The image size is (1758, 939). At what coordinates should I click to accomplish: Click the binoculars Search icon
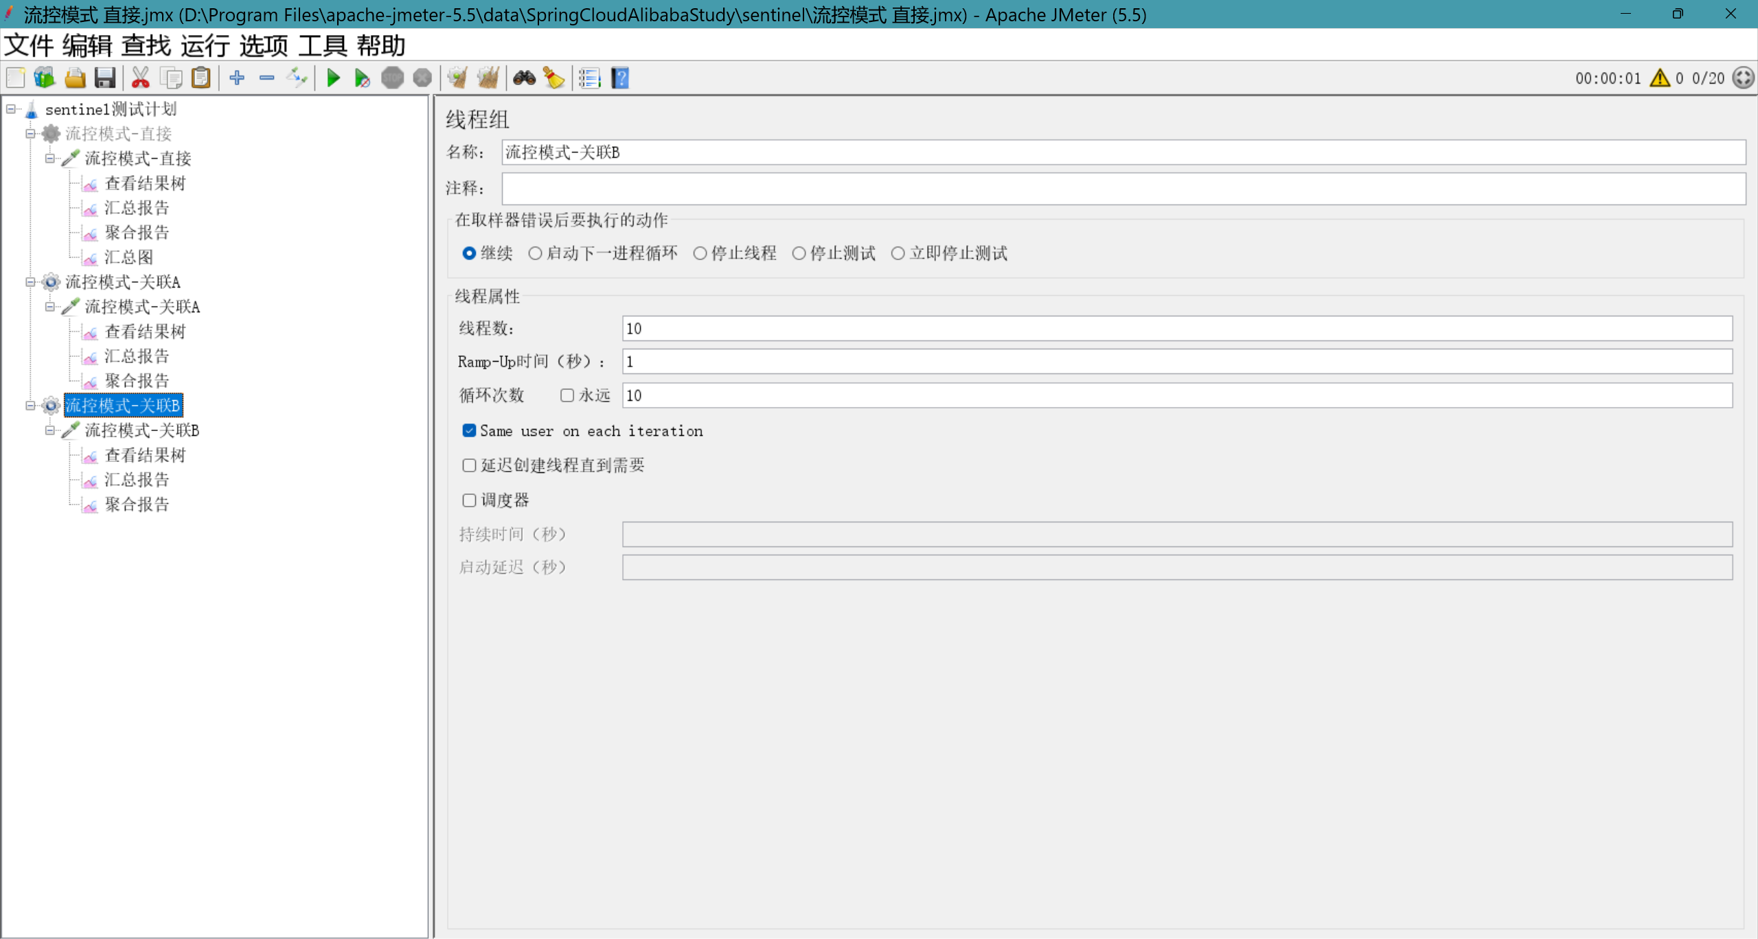(x=524, y=78)
